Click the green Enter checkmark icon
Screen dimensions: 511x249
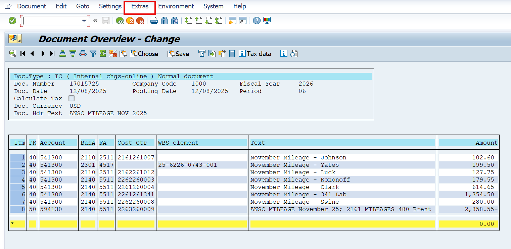click(x=12, y=20)
